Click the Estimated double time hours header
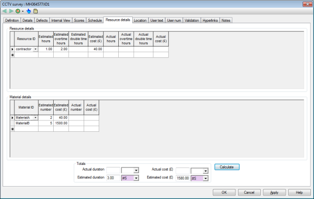314x199 pixels. coord(78,39)
